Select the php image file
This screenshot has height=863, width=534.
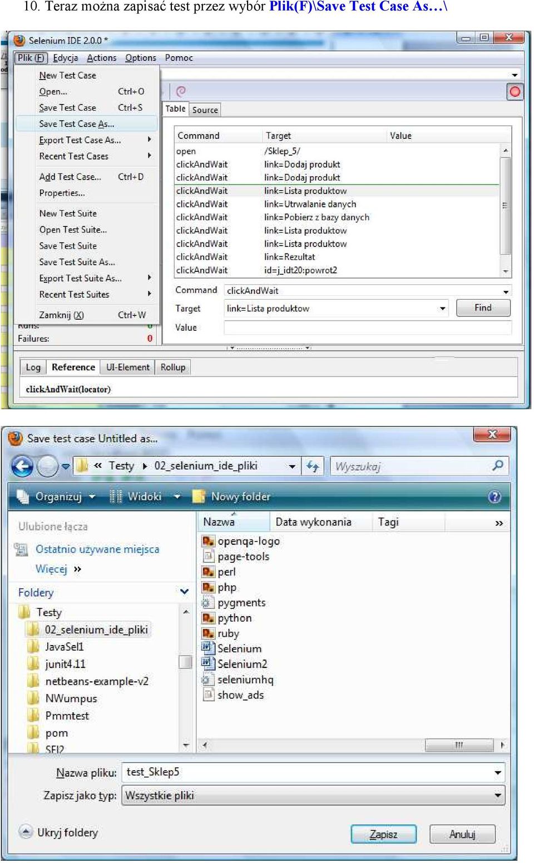pos(220,587)
